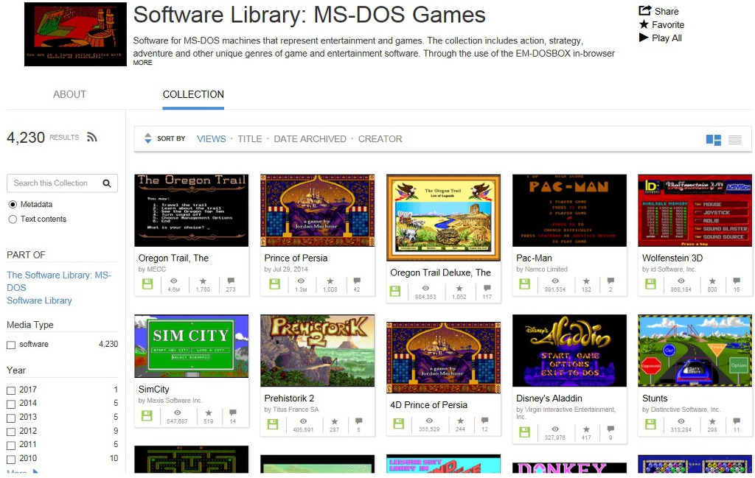
Task: Open the Software Library link
Action: point(39,300)
